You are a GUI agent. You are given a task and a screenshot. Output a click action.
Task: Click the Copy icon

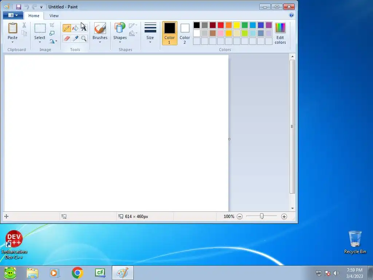24,33
